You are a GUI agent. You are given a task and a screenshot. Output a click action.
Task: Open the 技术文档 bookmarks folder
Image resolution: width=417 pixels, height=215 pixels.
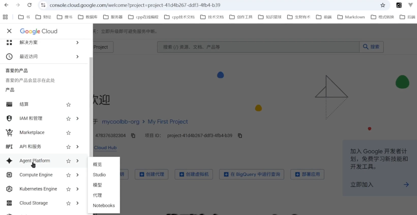[x=212, y=17]
